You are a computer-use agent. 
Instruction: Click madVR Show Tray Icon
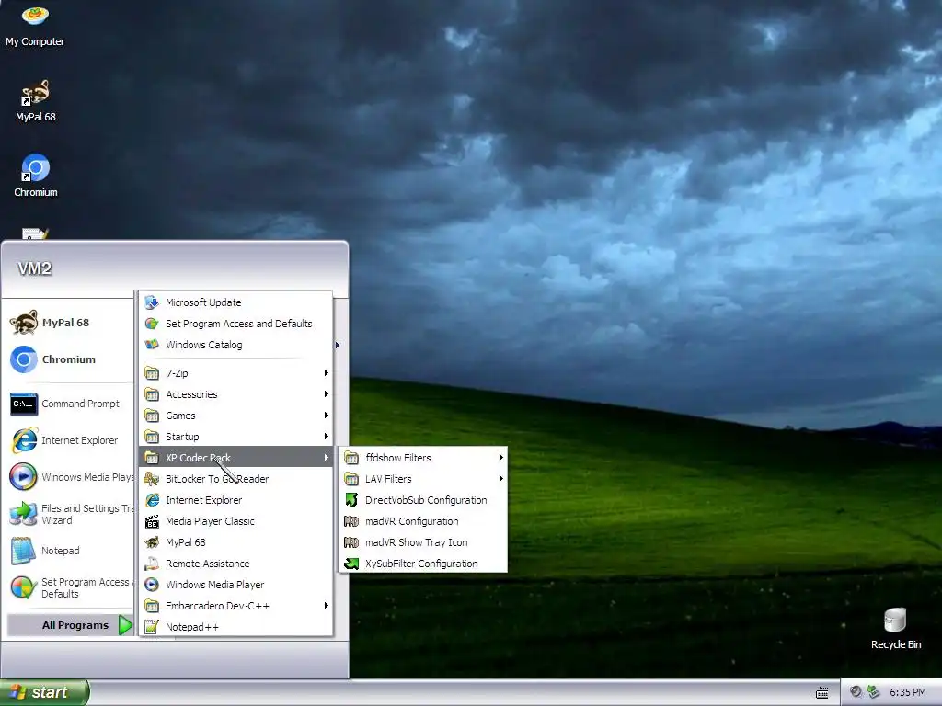[423, 542]
